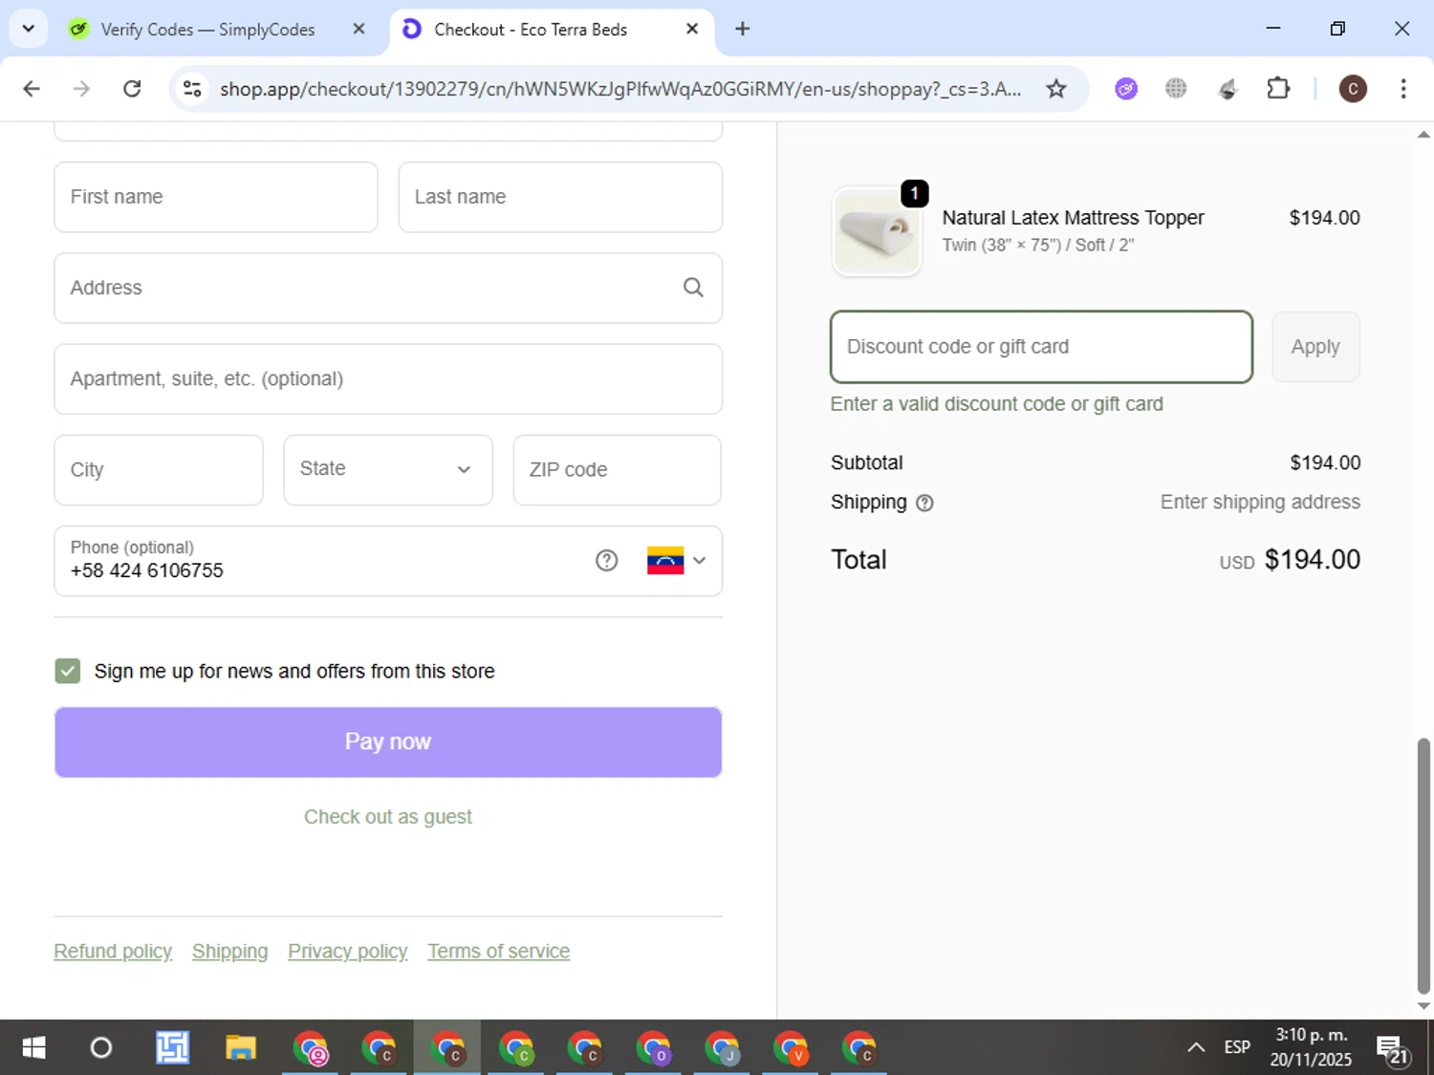Switch to Verify Codes — SimplyCodes tab

[206, 30]
